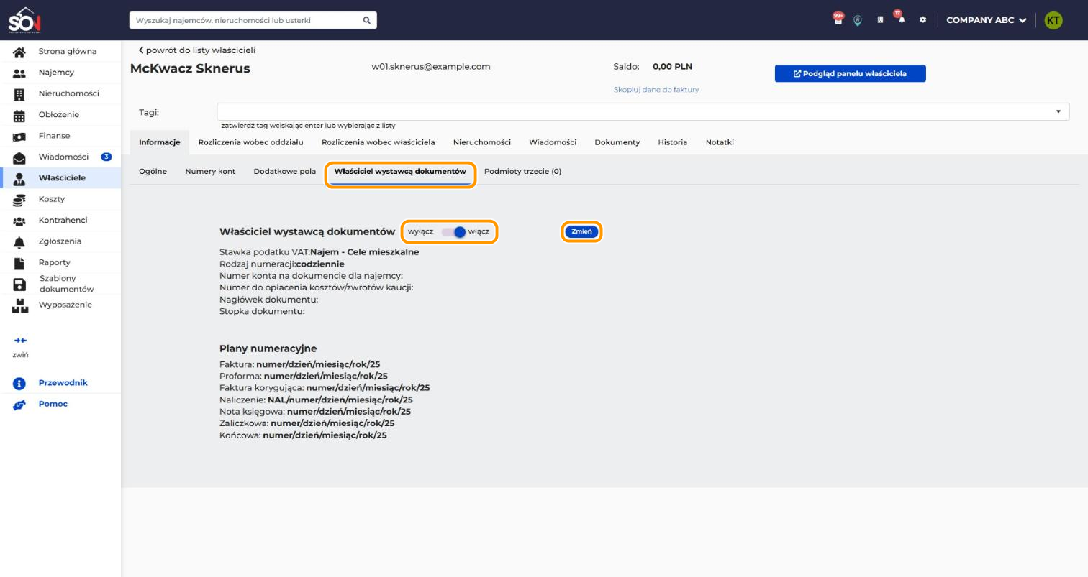Click the building icon in top bar
Screen dimensions: 1088x577
[880, 20]
